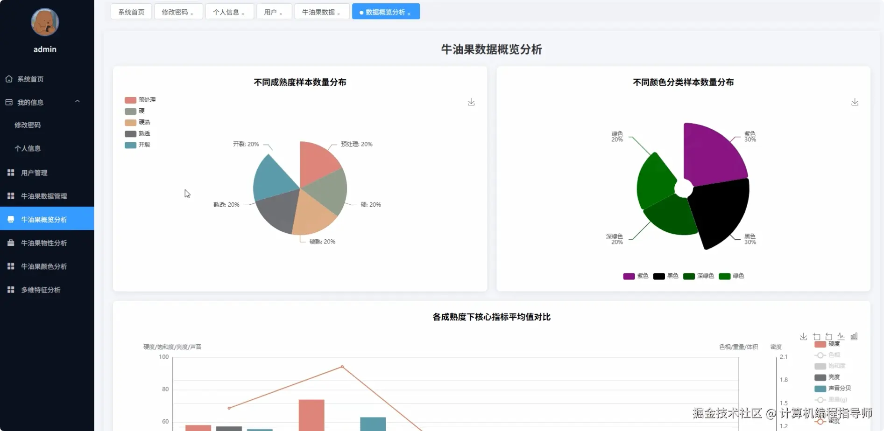The width and height of the screenshot is (884, 431).
Task: Click the admin avatar picture
Action: (45, 22)
